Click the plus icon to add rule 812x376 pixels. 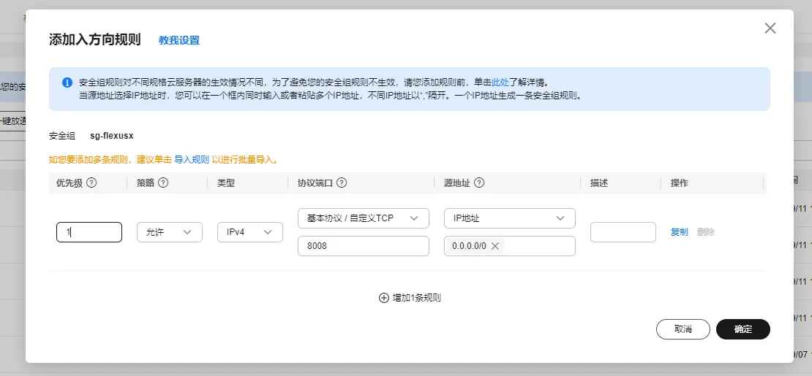(x=383, y=298)
